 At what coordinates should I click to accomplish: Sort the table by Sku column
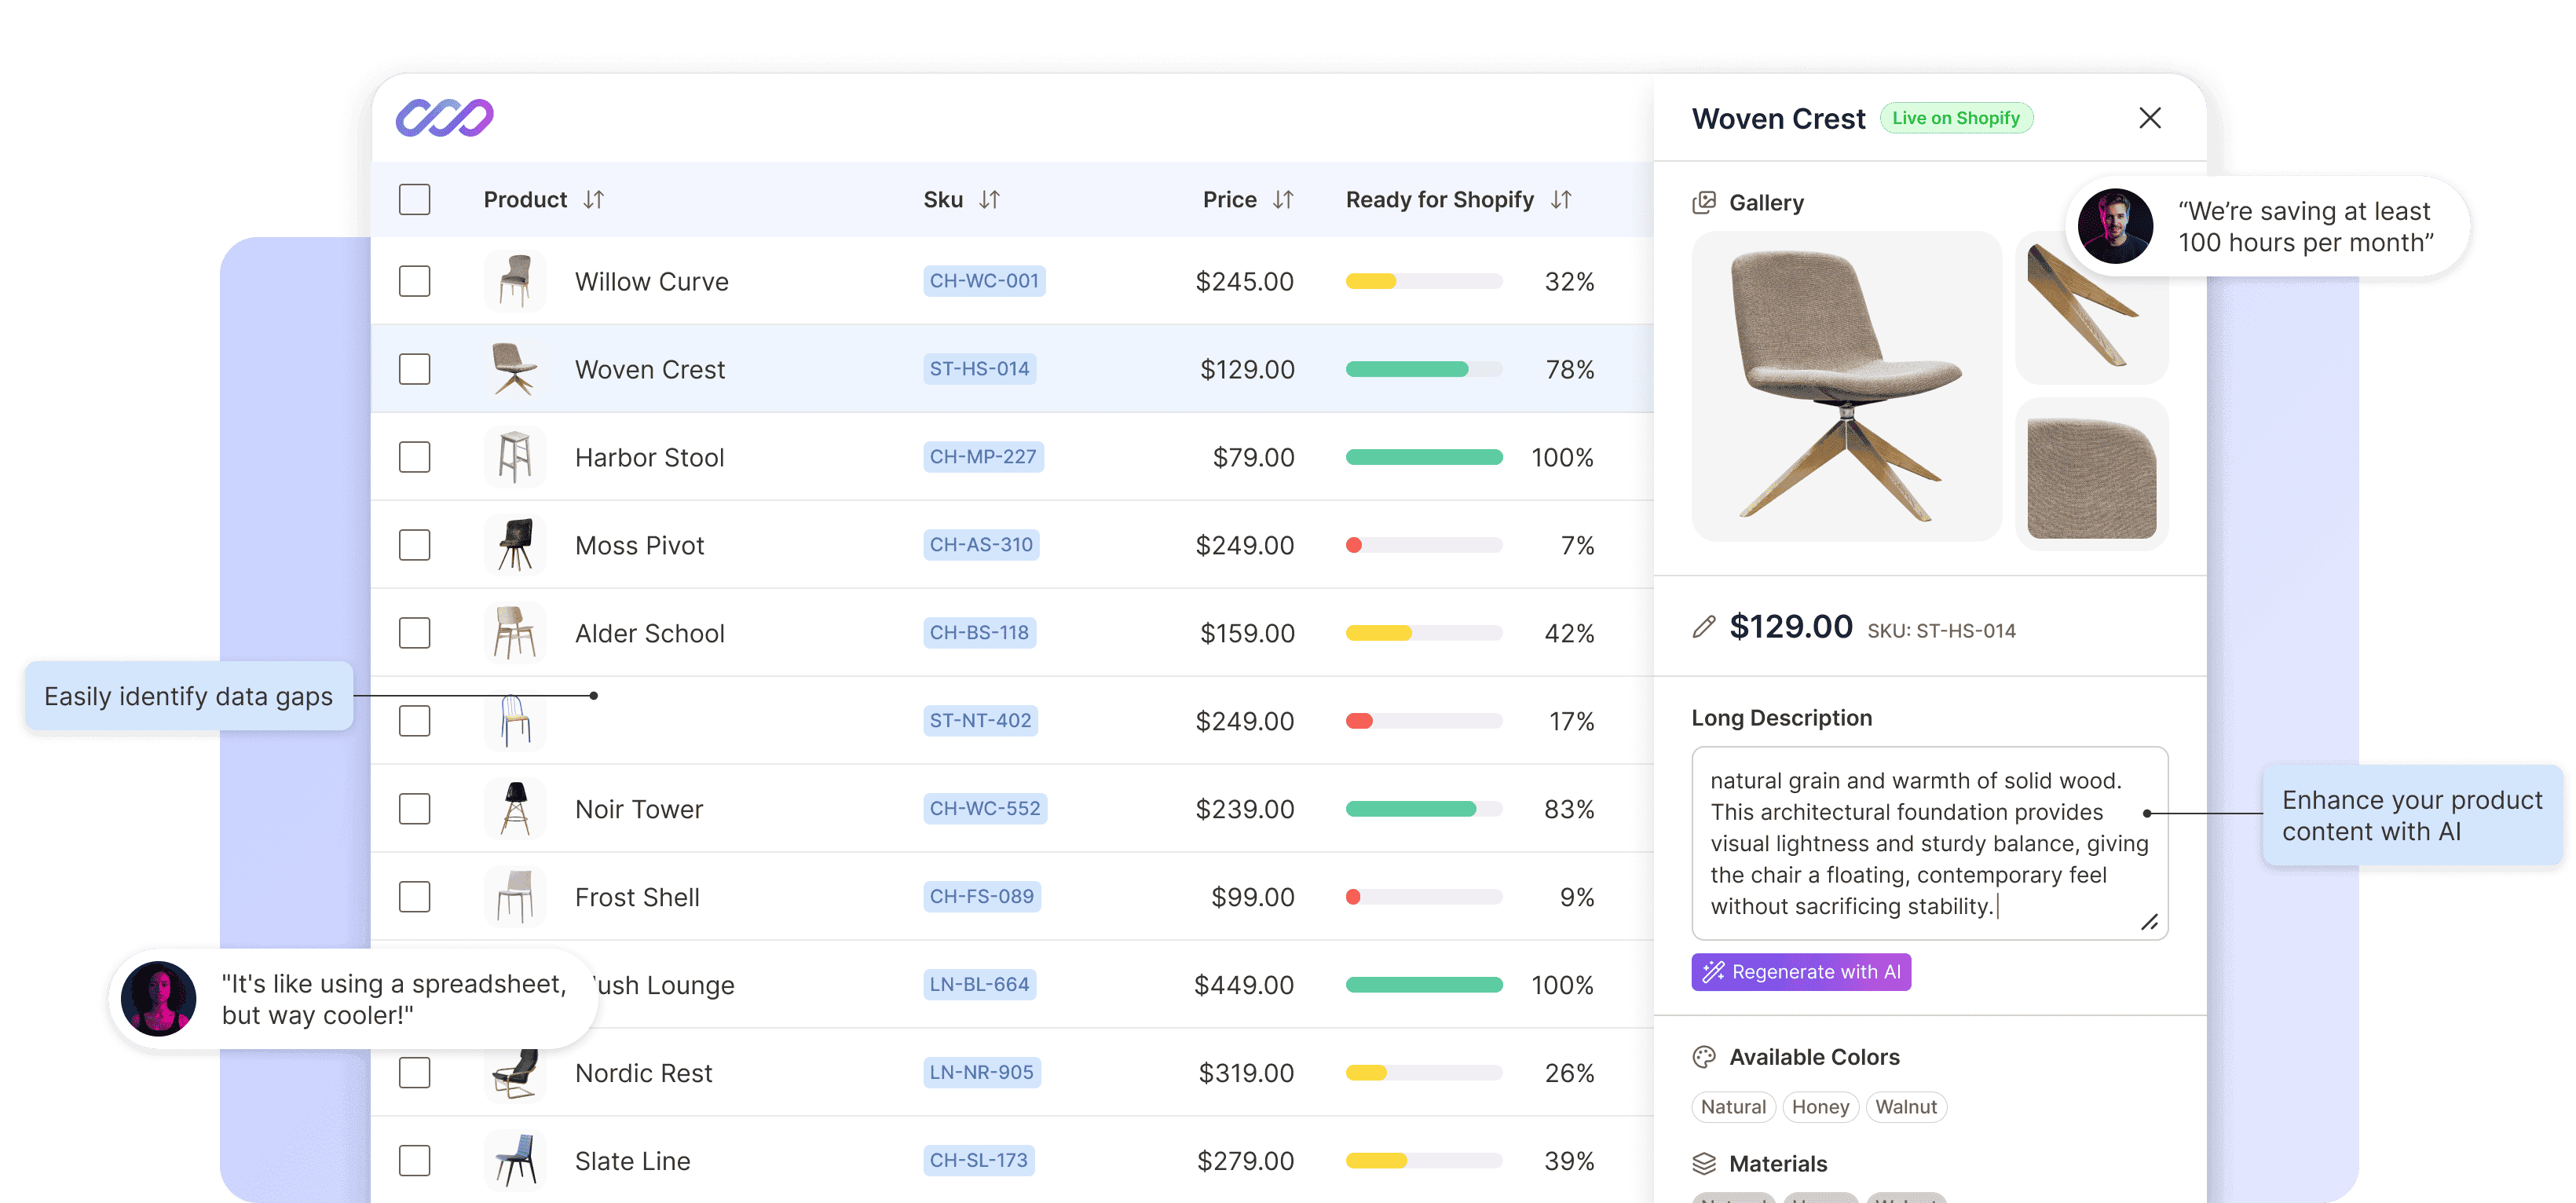989,200
